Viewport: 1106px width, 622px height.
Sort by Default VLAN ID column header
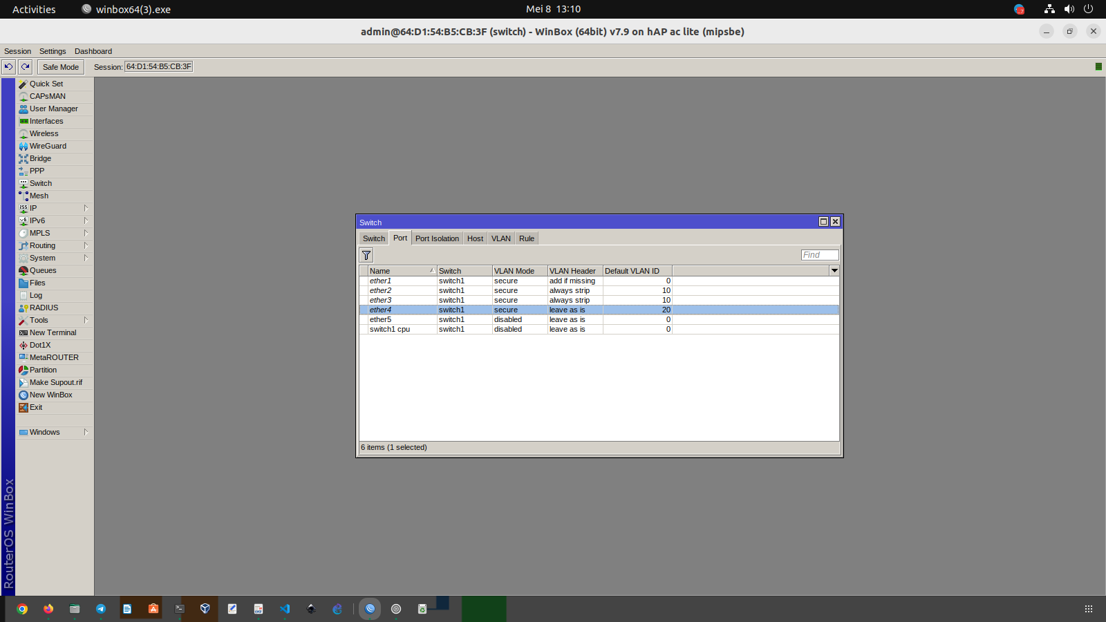[637, 271]
